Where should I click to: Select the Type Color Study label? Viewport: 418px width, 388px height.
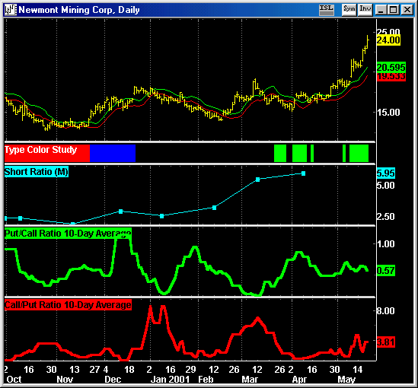click(x=40, y=150)
